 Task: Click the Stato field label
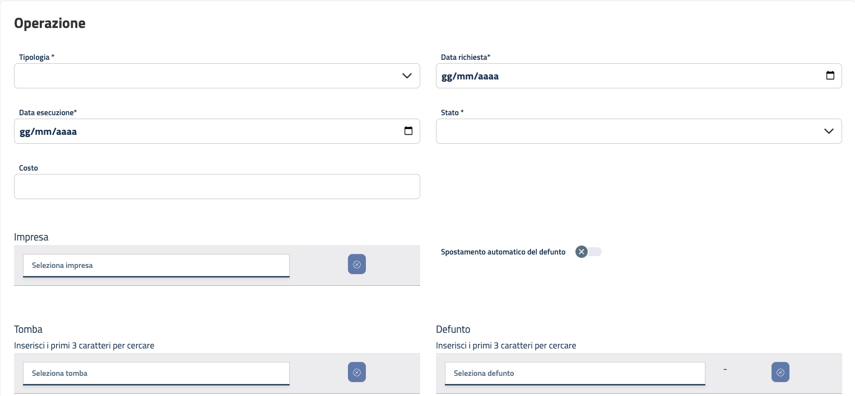452,113
